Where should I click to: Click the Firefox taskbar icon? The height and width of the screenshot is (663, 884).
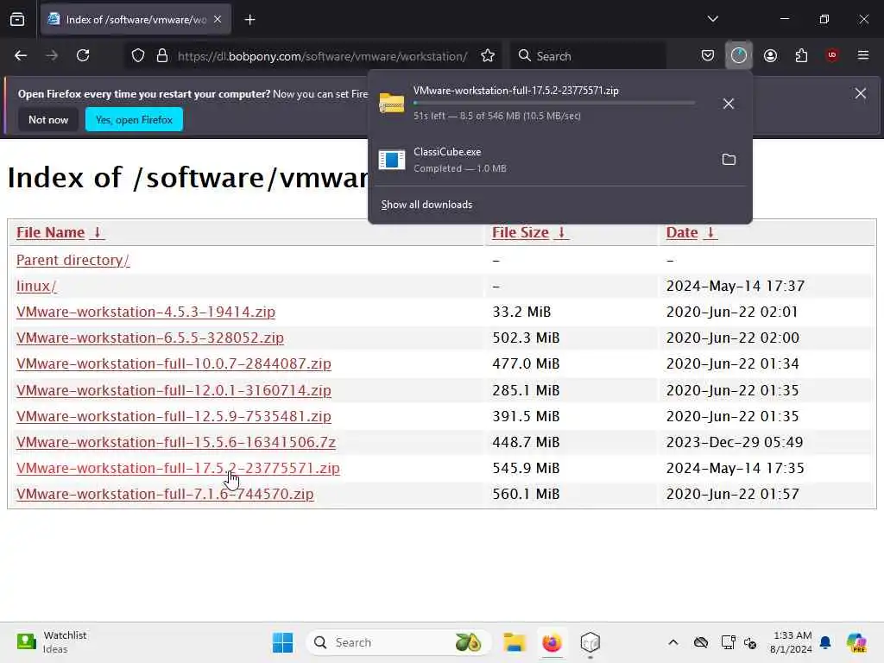tap(552, 642)
